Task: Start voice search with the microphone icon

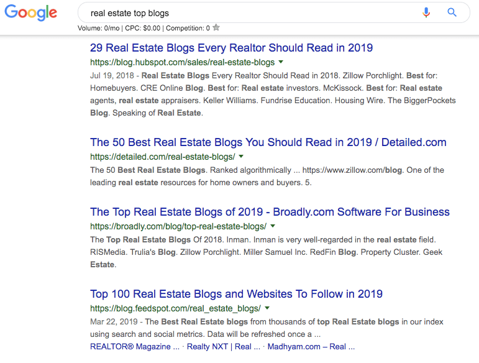Action: (426, 12)
